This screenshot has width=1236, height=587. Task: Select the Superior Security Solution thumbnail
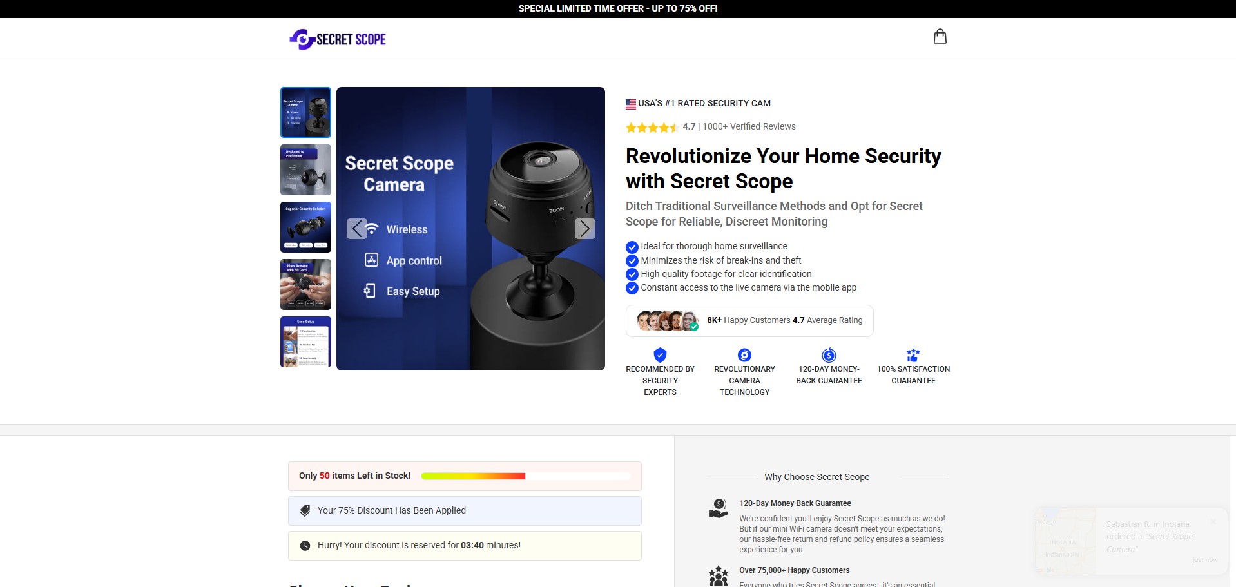pyautogui.click(x=305, y=227)
